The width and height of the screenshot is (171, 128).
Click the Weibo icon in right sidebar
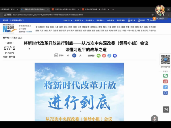point(165,81)
